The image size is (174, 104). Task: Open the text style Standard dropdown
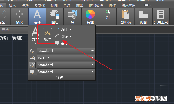[66, 51]
